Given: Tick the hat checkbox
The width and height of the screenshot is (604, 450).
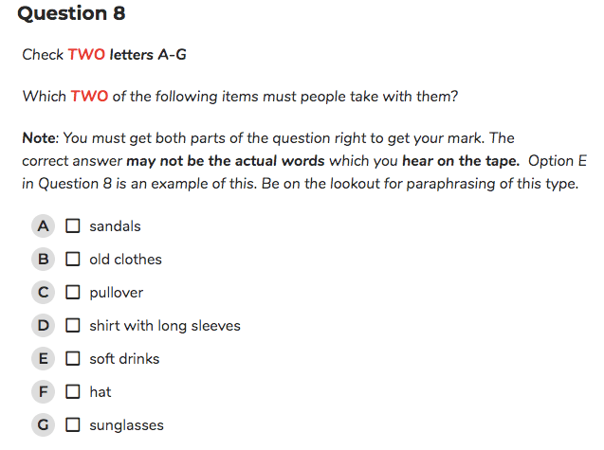Looking at the screenshot, I should [x=72, y=391].
